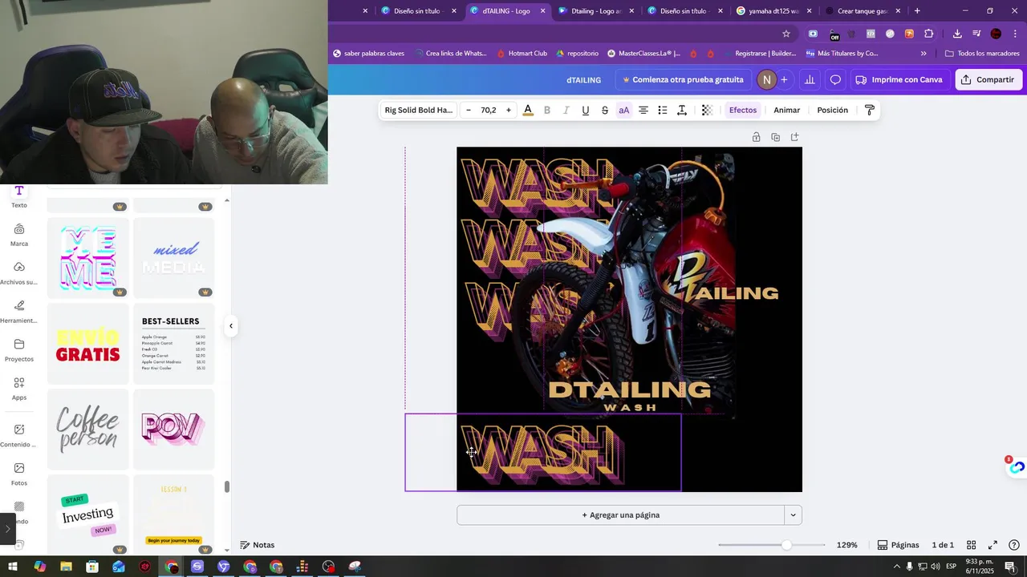Open Fotos sidebar panel

[19, 474]
